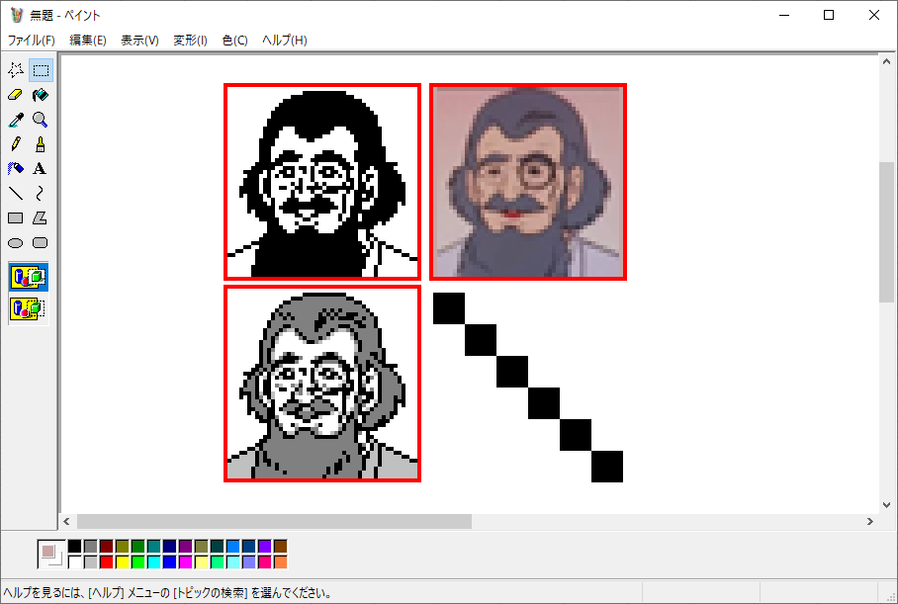Select the orange color swatch
Image resolution: width=898 pixels, height=604 pixels.
281,562
